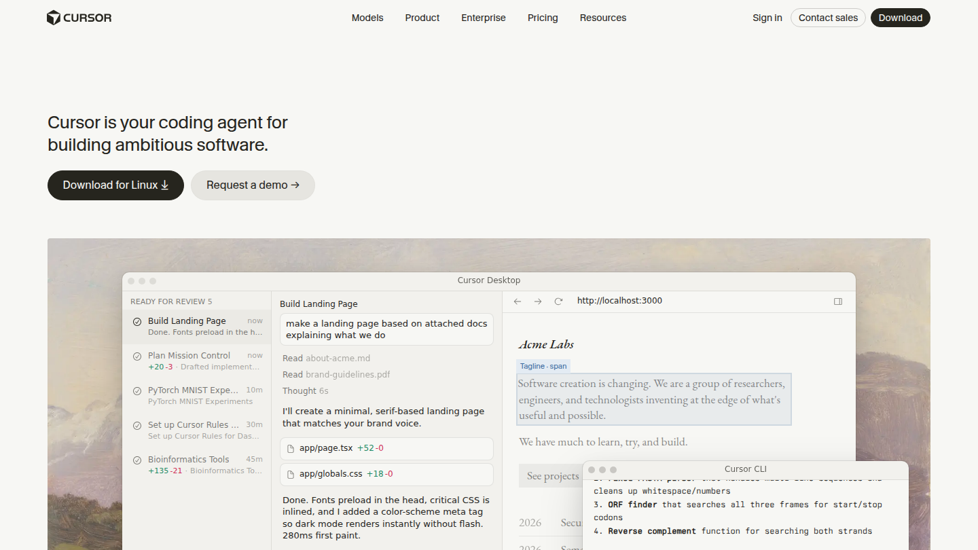978x550 pixels.
Task: Select the Build Landing Page title in the sidebar
Action: click(x=187, y=321)
